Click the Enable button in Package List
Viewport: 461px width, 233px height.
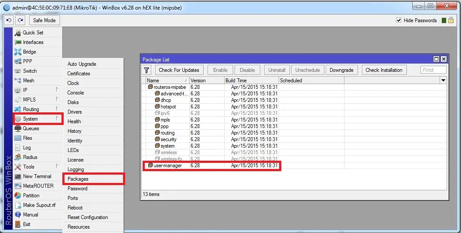click(221, 70)
